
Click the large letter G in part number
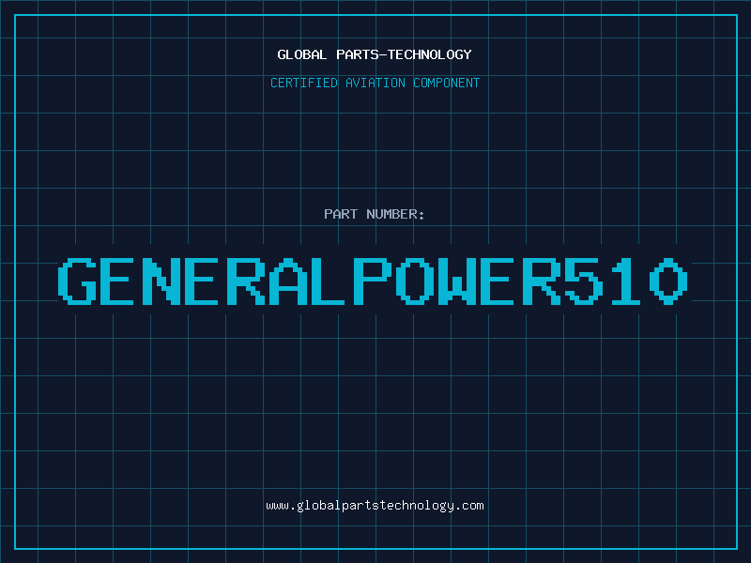click(x=78, y=281)
